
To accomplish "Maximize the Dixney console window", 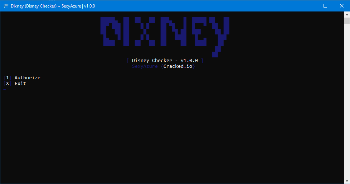I will 325,6.
